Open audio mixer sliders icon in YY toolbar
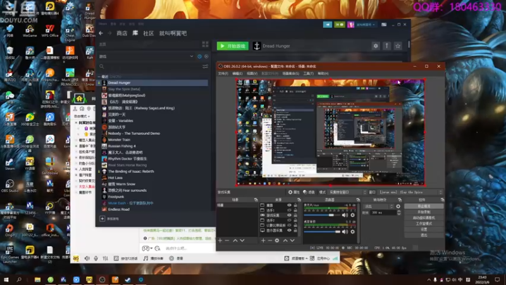This screenshot has width=506, height=285. [105, 258]
